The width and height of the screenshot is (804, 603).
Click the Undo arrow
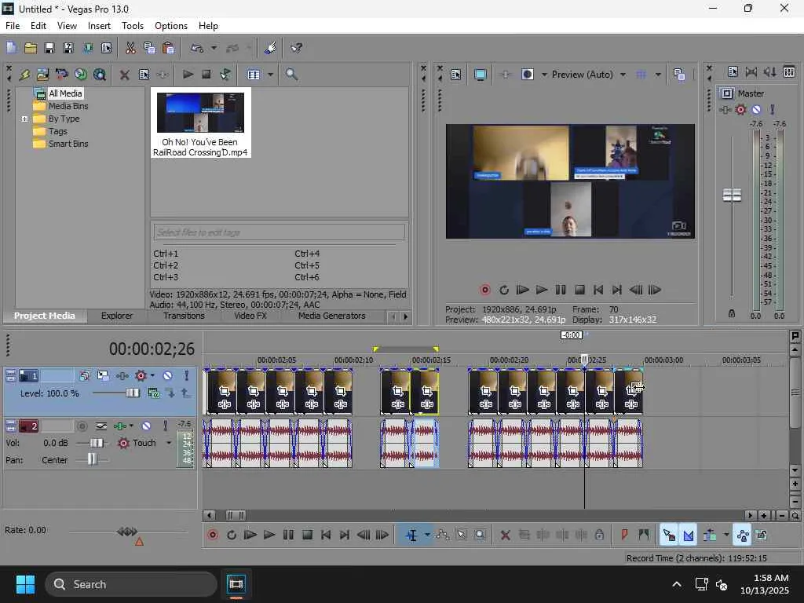click(x=197, y=48)
